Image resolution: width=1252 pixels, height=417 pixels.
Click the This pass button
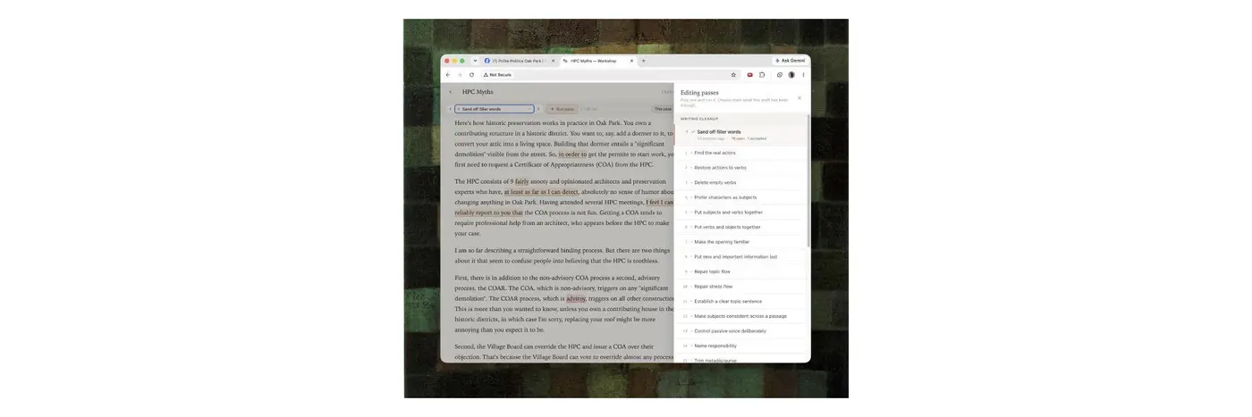click(663, 109)
